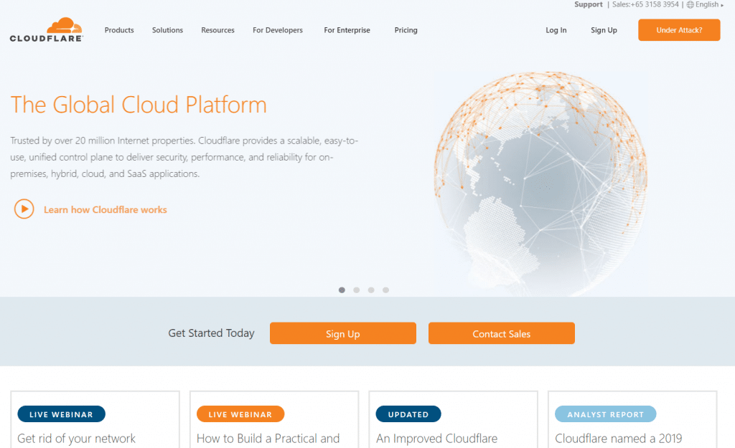Click the Cloudflare cloud logo

click(x=47, y=29)
